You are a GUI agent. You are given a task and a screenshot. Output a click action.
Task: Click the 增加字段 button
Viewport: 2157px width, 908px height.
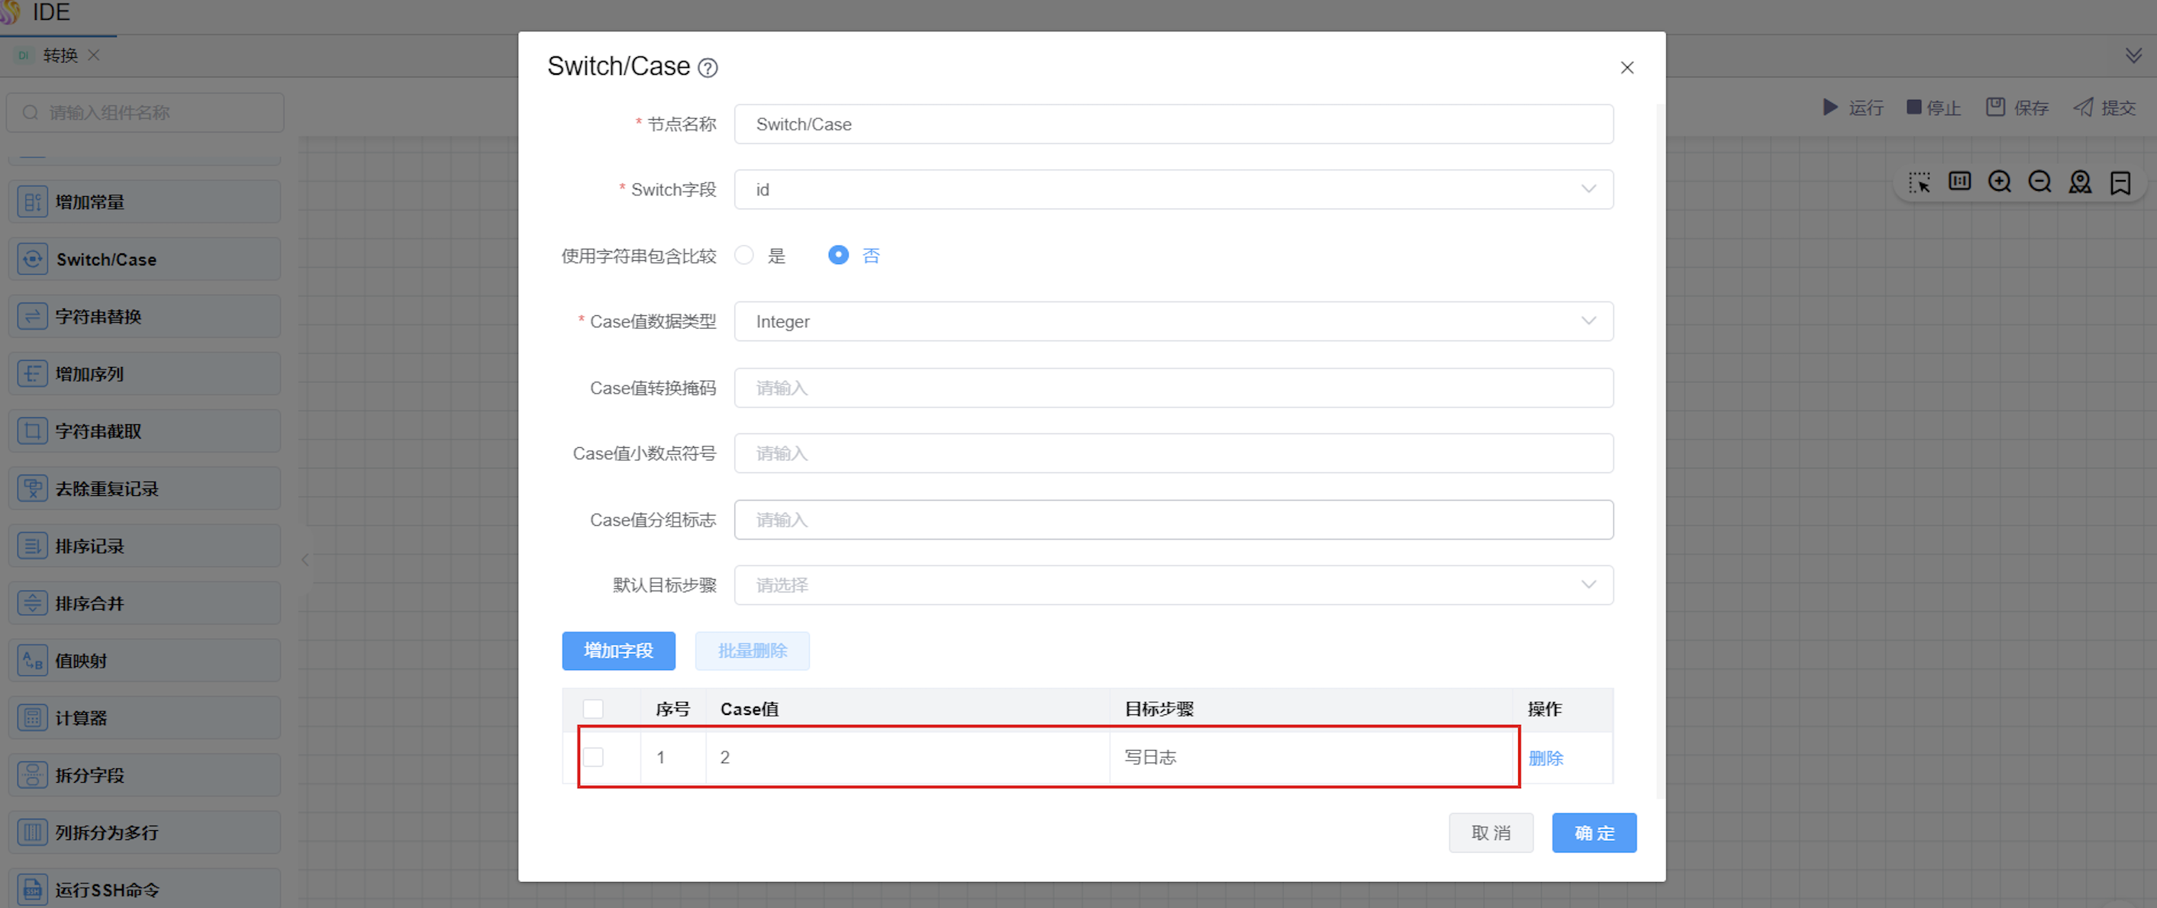tap(618, 650)
